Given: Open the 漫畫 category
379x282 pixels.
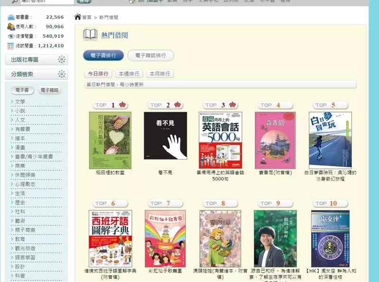Looking at the screenshot, I should 20,147.
